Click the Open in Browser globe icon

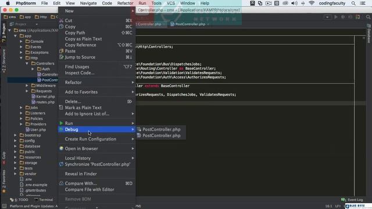coord(61,149)
